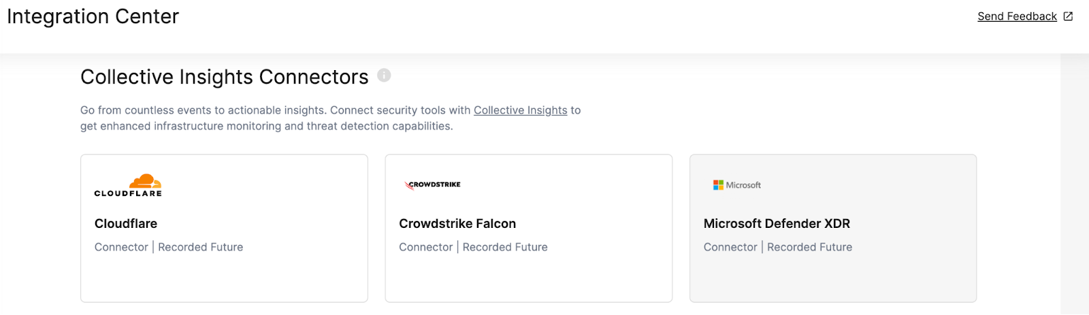Click "Connector | Recorded Future" under Crowdstrike Falcon

click(x=473, y=247)
